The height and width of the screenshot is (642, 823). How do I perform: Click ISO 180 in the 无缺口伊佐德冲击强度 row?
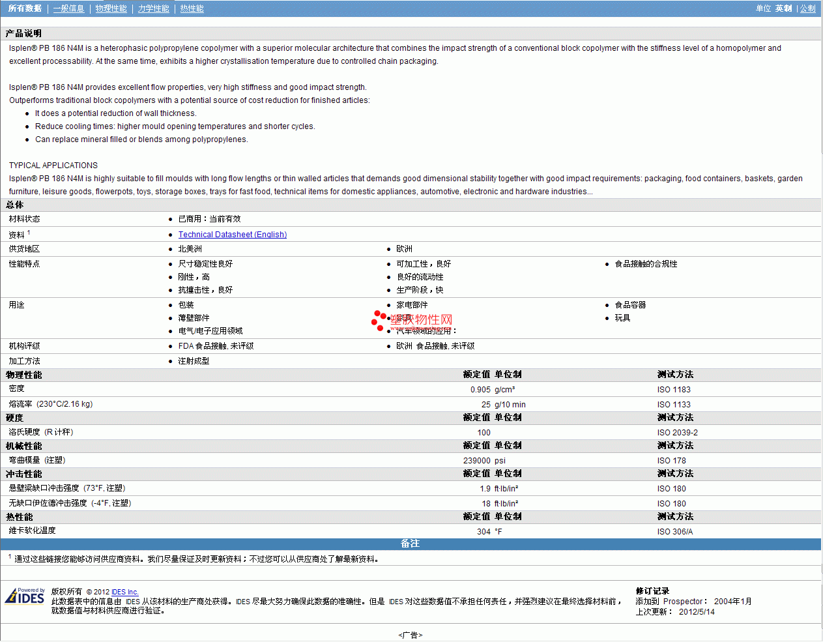[671, 504]
